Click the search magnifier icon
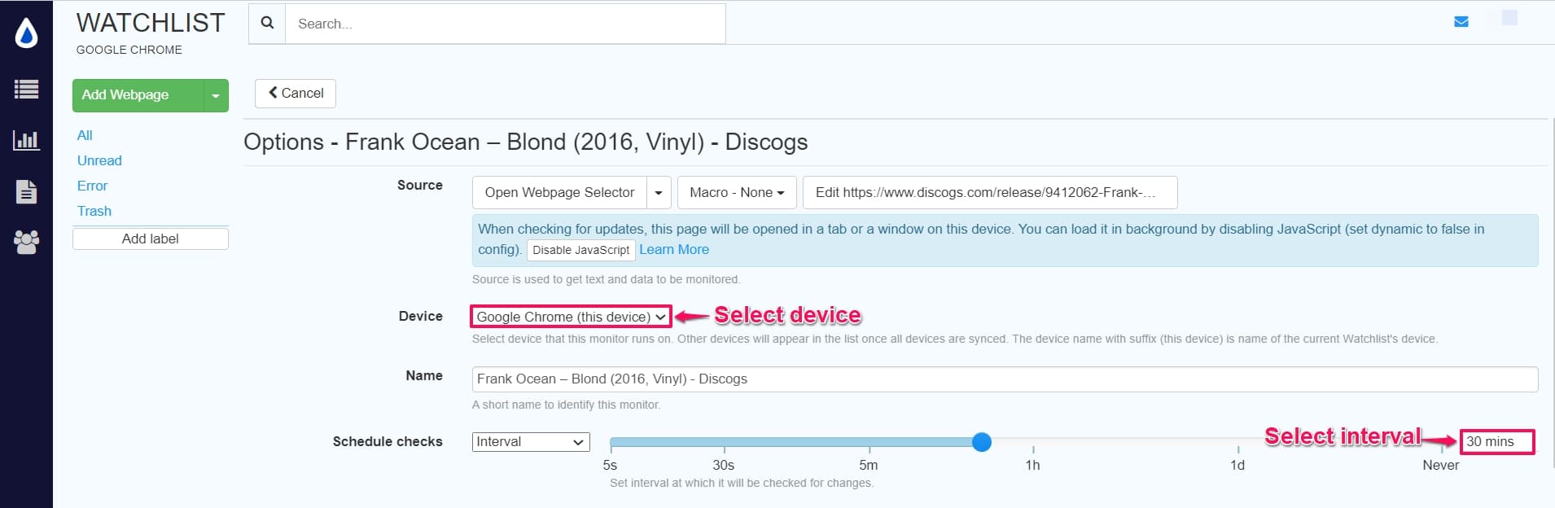 coord(268,23)
